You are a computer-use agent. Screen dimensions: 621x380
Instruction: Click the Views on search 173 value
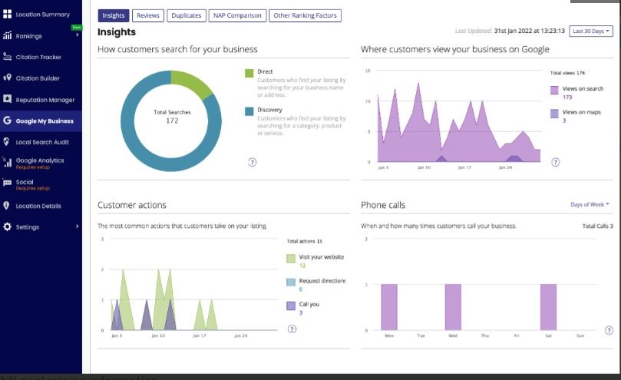(567, 97)
